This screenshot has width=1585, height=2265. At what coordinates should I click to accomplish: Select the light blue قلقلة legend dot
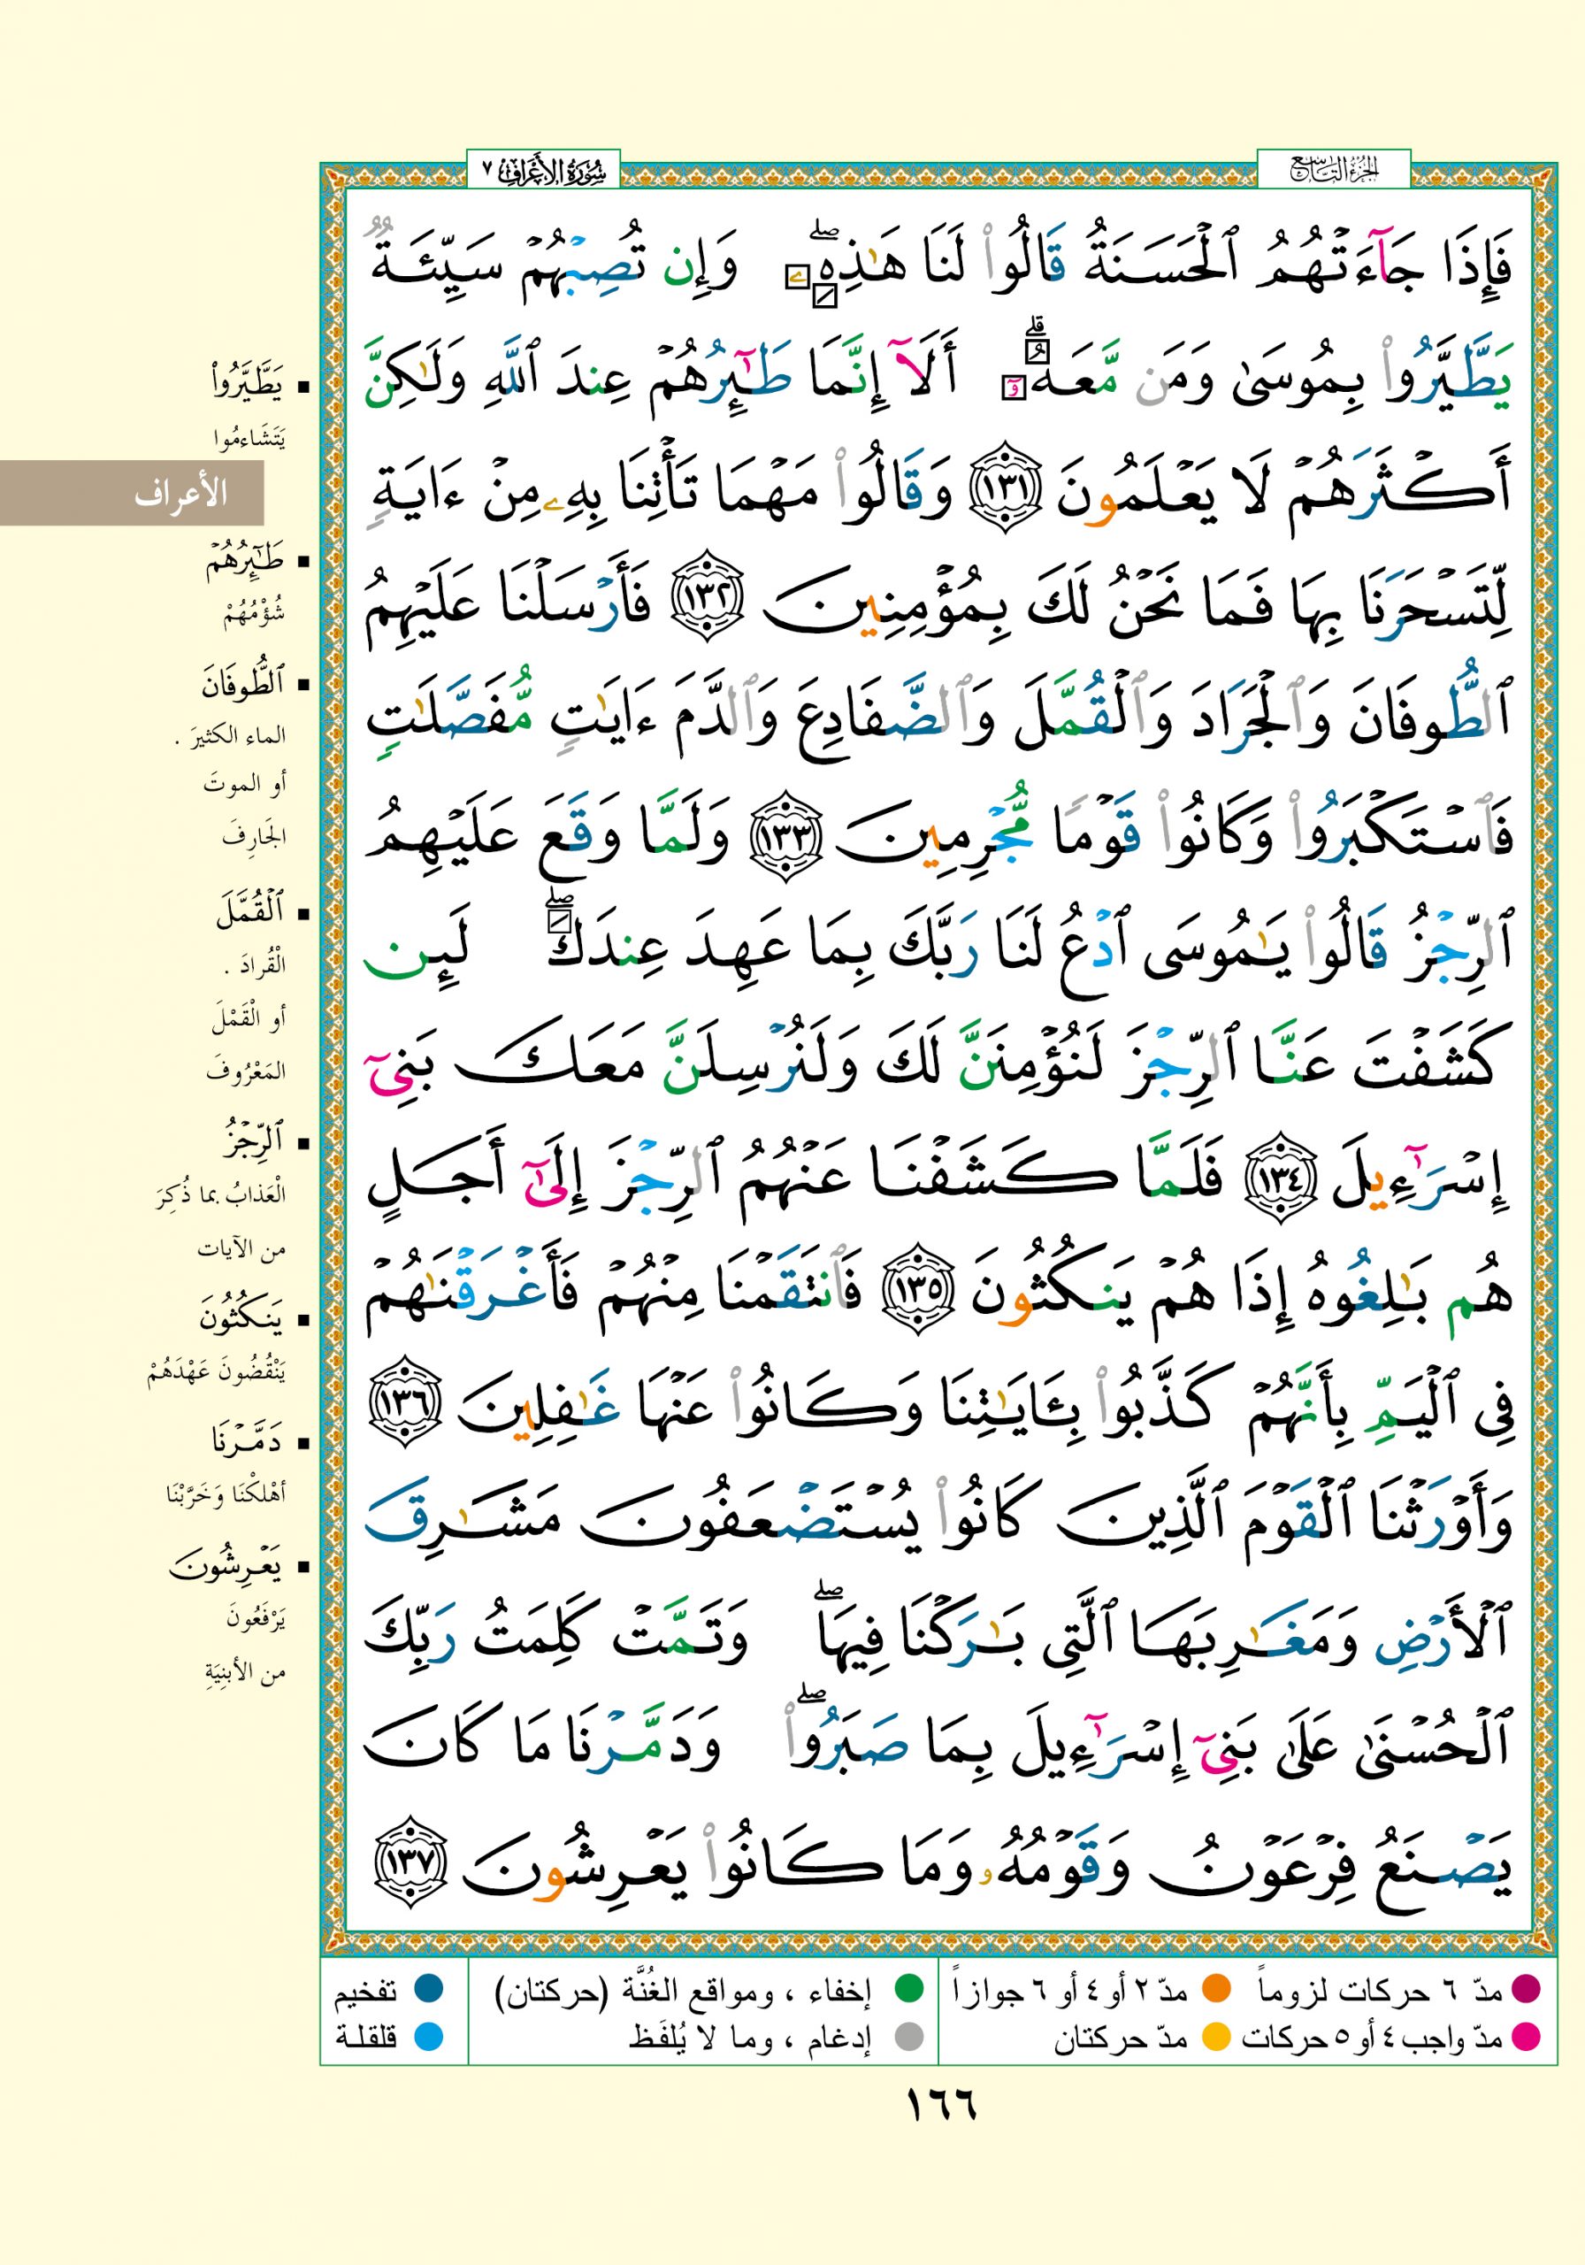pyautogui.click(x=428, y=2036)
